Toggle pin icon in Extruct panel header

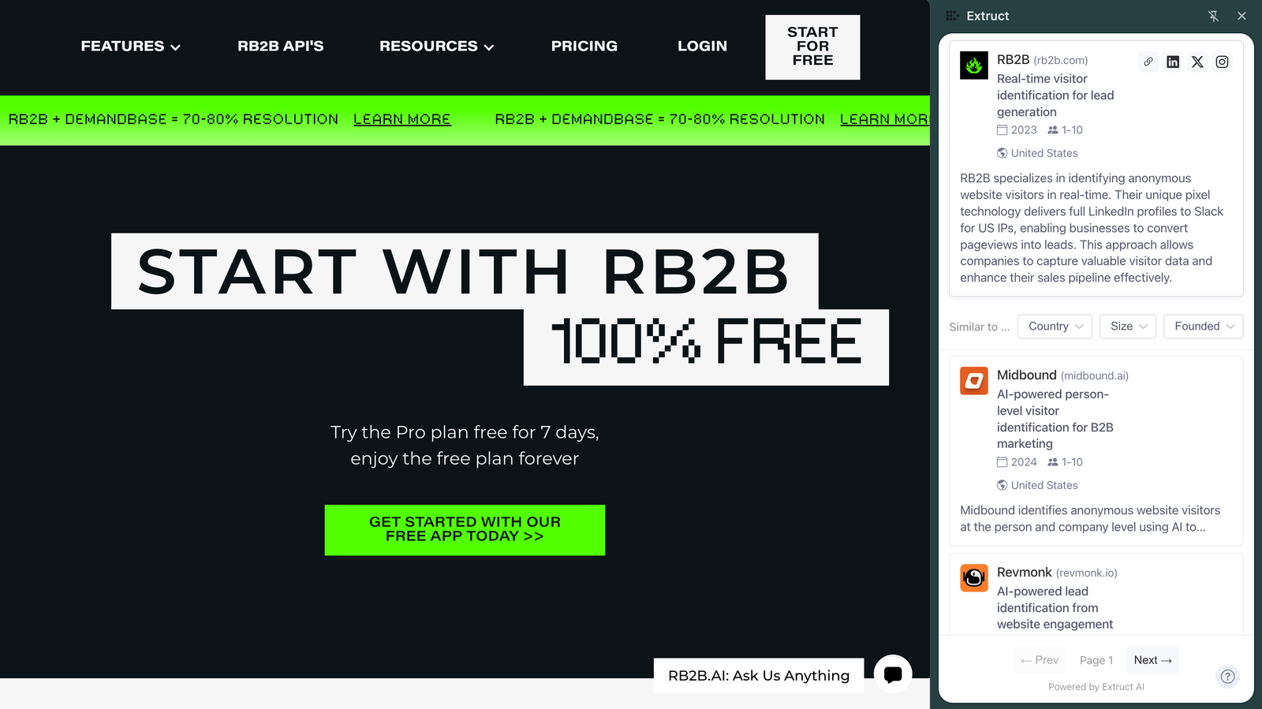[x=1214, y=16]
